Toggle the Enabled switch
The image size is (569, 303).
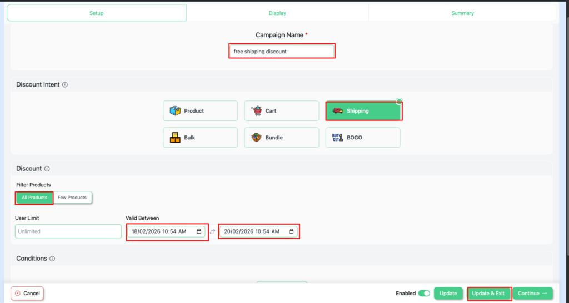[x=424, y=293]
